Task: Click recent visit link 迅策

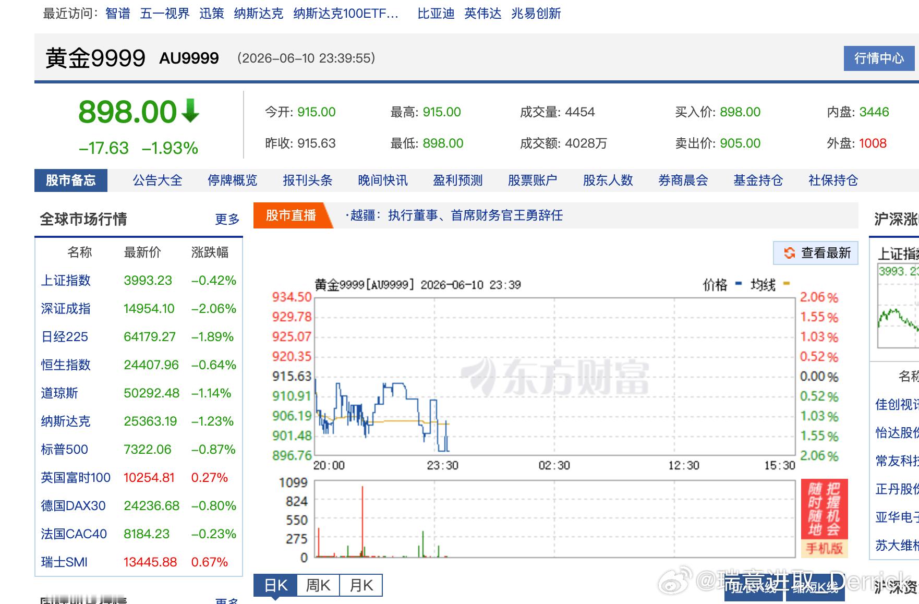Action: click(x=212, y=14)
